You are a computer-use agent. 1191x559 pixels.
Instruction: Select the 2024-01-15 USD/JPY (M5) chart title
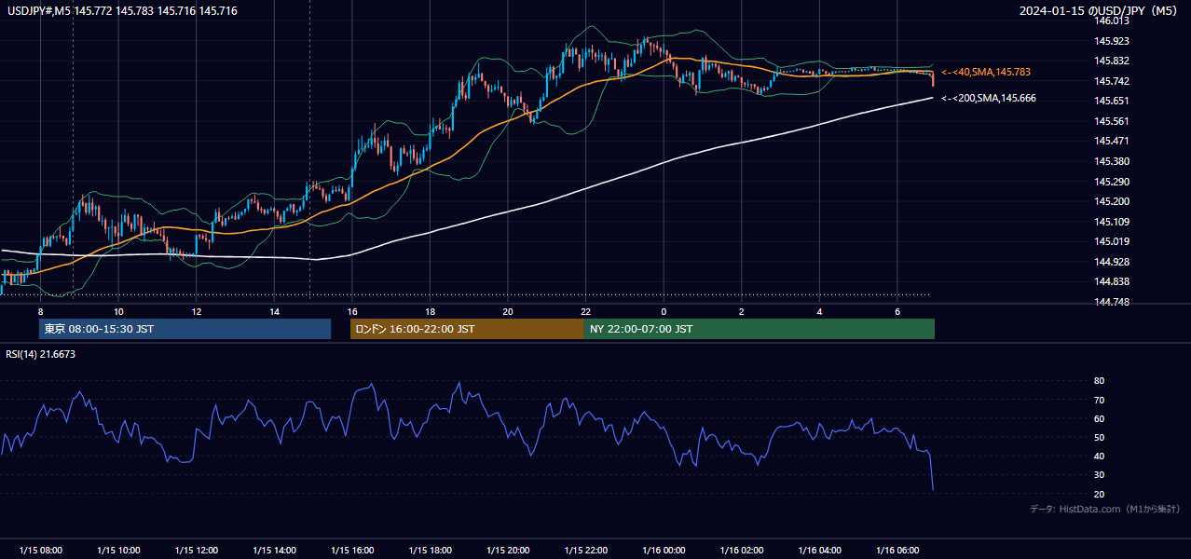[x=1100, y=10]
